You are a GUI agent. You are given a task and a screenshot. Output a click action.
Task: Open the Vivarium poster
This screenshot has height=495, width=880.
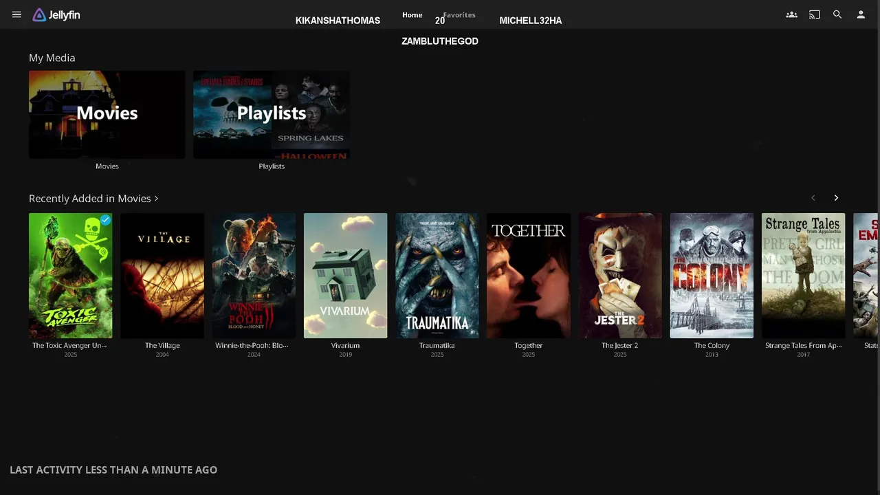click(345, 276)
